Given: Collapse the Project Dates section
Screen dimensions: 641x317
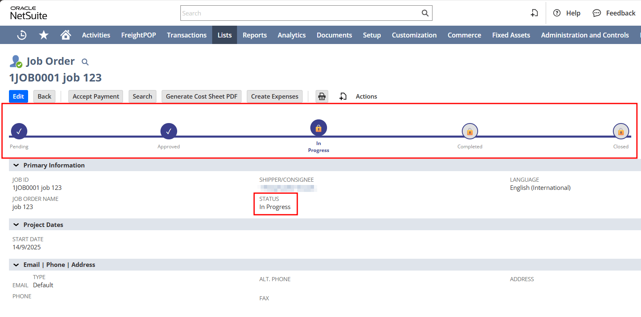Looking at the screenshot, I should point(16,225).
